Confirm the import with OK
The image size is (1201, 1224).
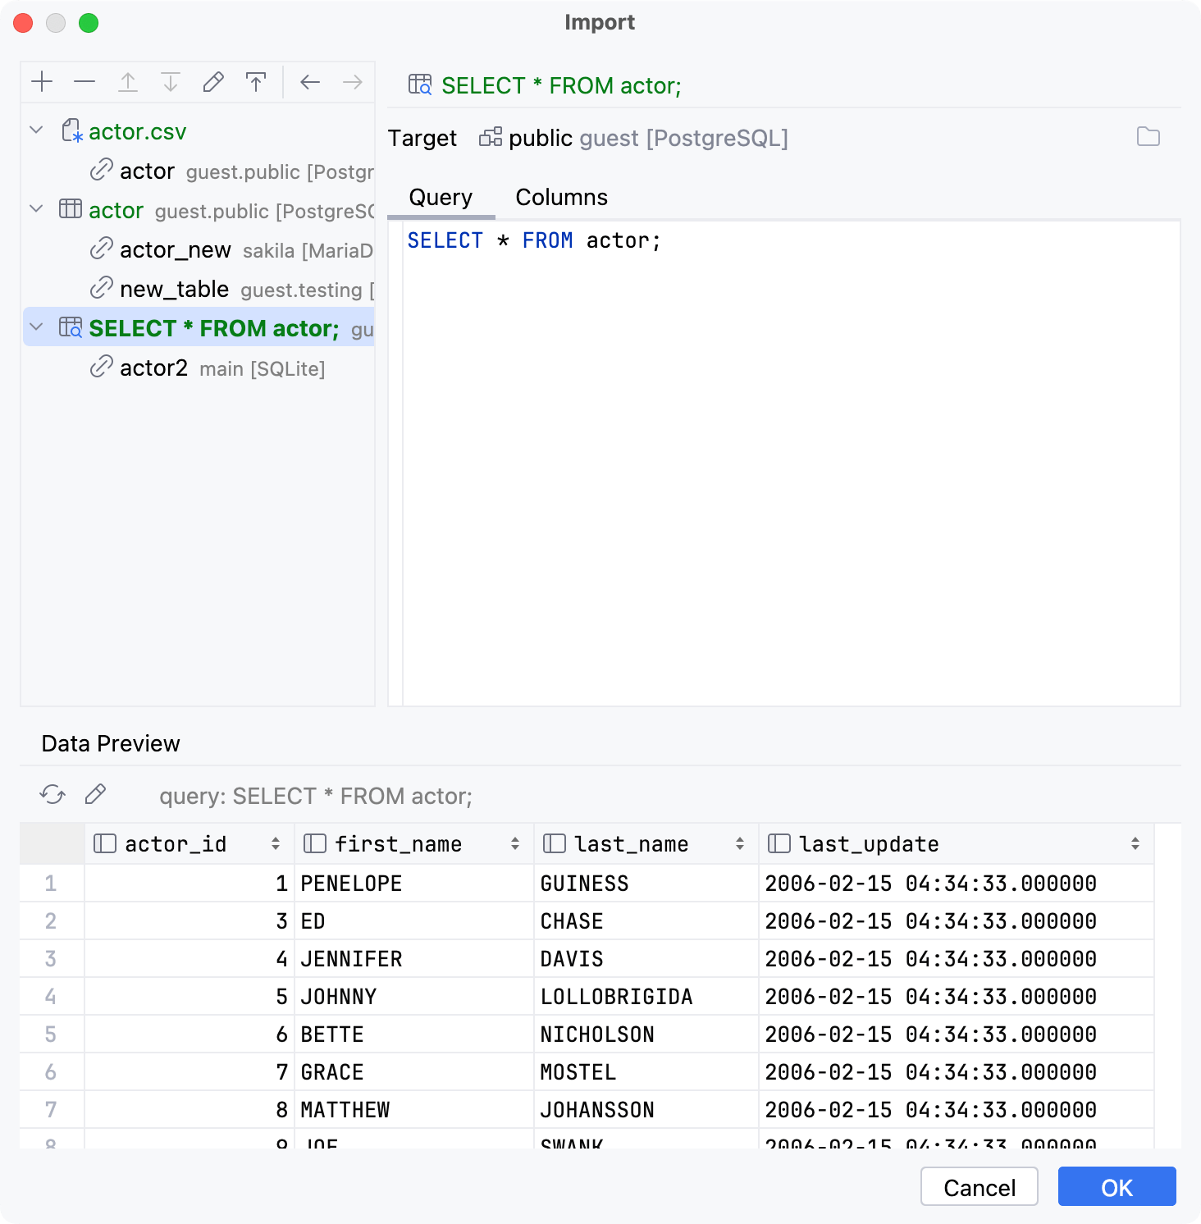(x=1116, y=1186)
